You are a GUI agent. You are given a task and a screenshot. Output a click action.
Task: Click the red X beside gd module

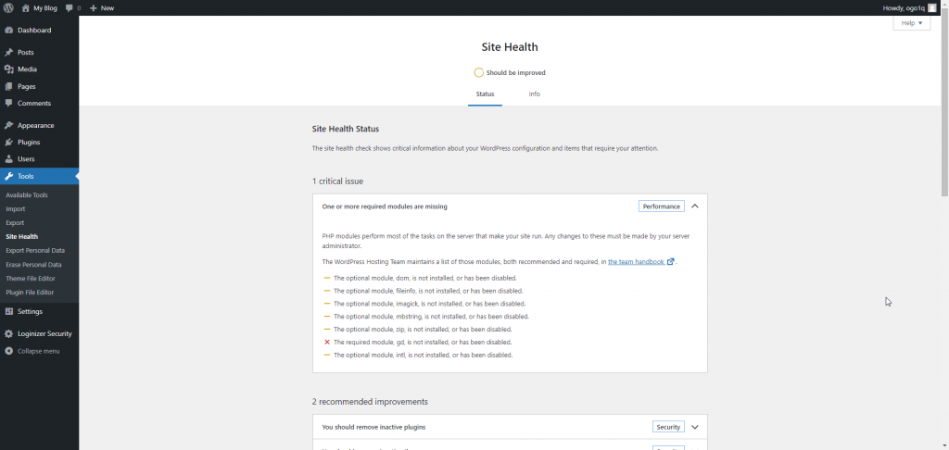[327, 343]
